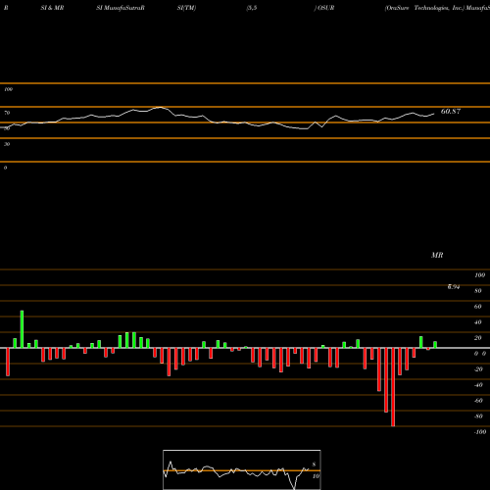Click the 'SI(TM)' header label
This screenshot has height=490, width=490.
tap(186, 8)
